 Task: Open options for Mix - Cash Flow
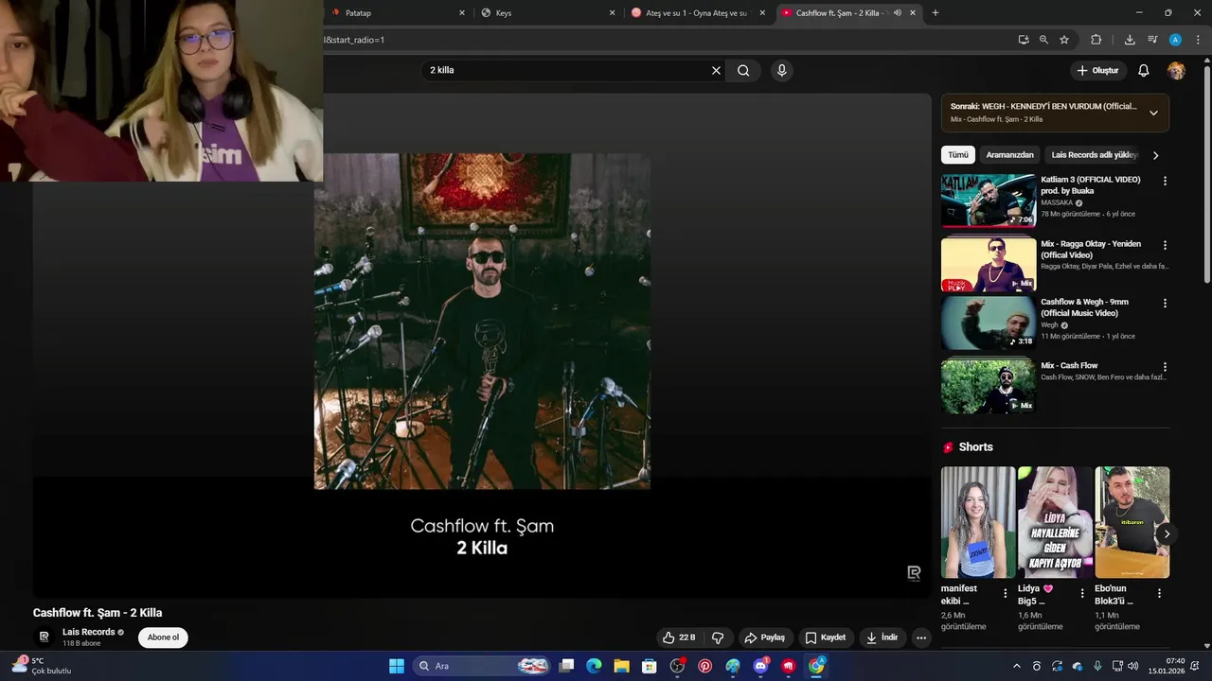point(1165,367)
